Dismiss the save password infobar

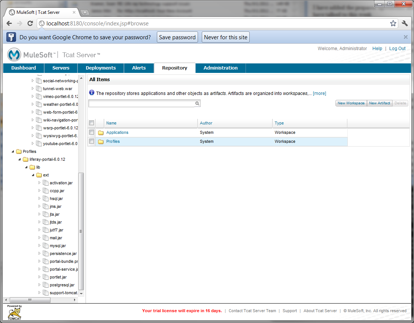[x=405, y=37]
